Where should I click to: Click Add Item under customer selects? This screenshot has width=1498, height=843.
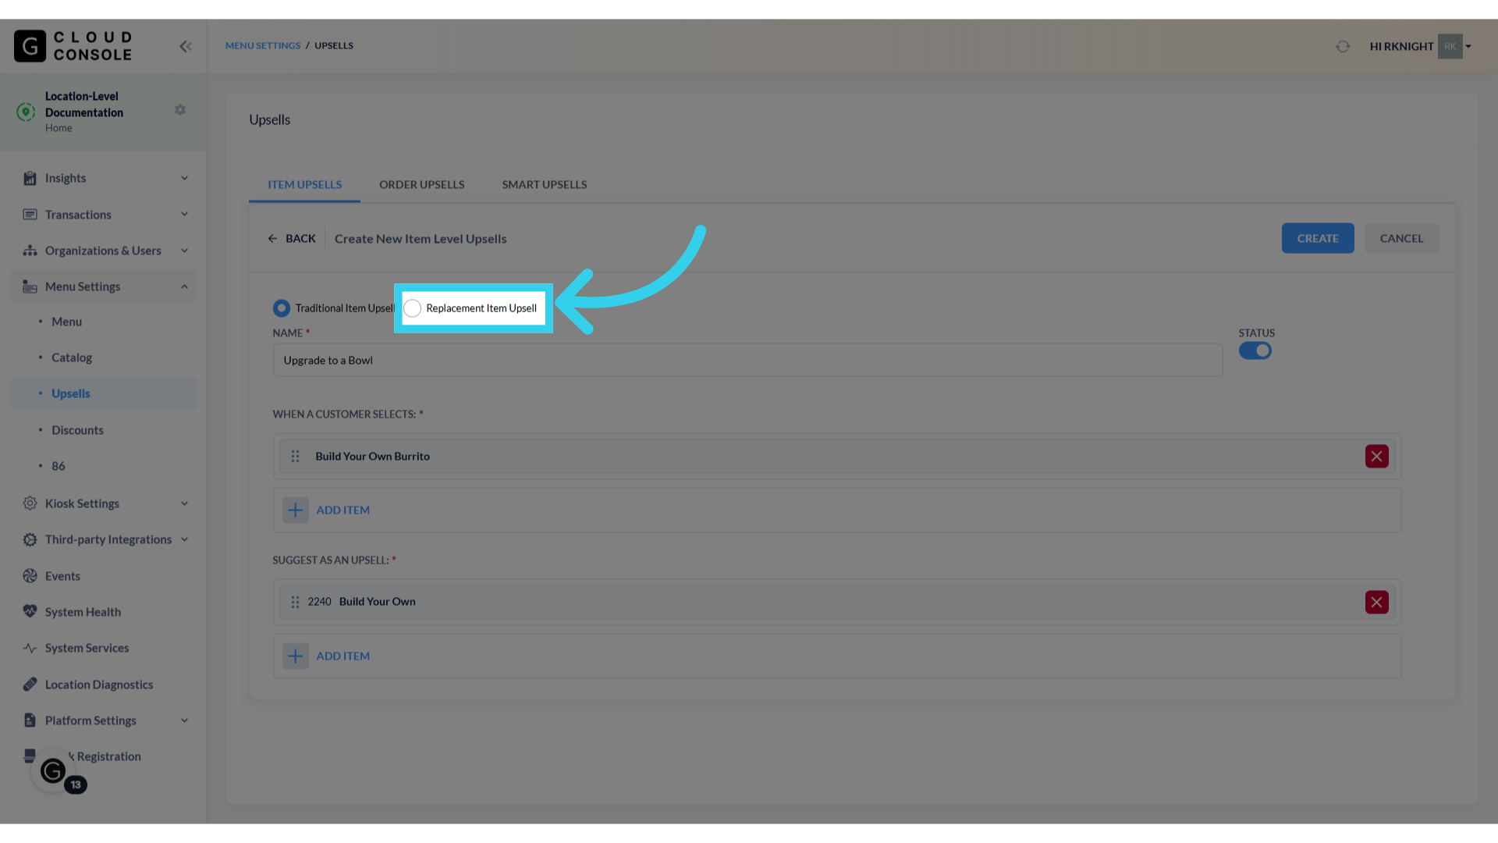click(343, 510)
